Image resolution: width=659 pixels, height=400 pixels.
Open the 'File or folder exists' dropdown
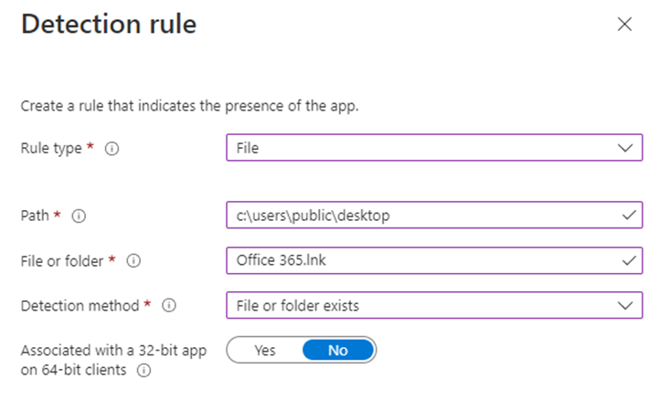(x=420, y=305)
